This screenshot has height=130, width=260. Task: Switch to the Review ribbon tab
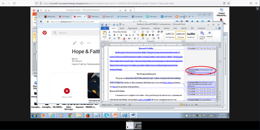click(167, 28)
